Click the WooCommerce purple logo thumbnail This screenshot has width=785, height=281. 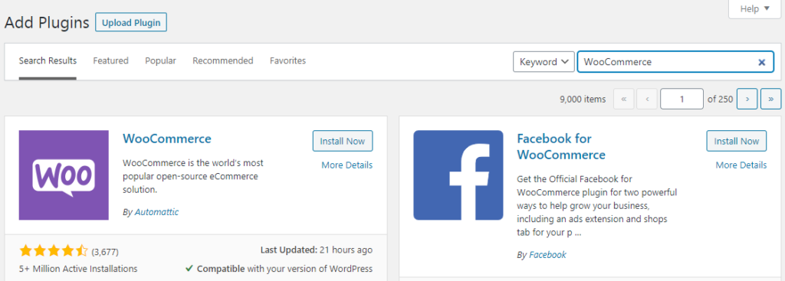pos(64,175)
